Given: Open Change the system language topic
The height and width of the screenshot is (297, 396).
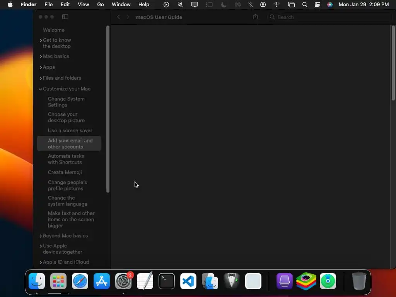Looking at the screenshot, I should coord(68,201).
